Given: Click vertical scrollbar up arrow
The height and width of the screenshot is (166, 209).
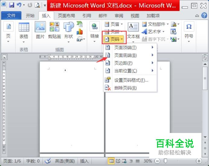Looking at the screenshot, I should [x=205, y=64].
